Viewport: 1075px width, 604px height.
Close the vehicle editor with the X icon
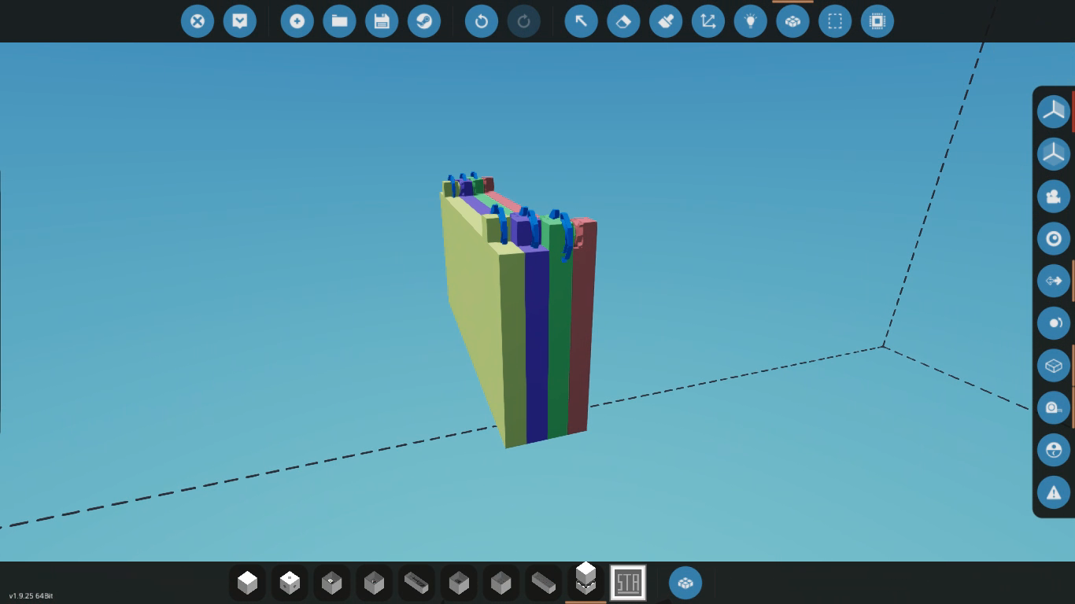198,21
